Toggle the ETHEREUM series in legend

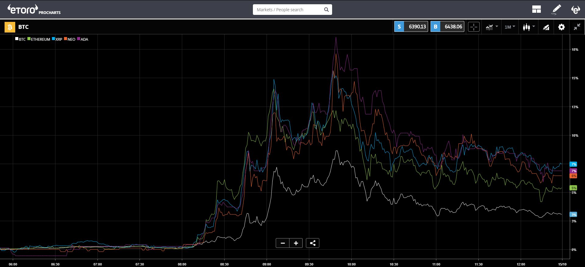39,39
